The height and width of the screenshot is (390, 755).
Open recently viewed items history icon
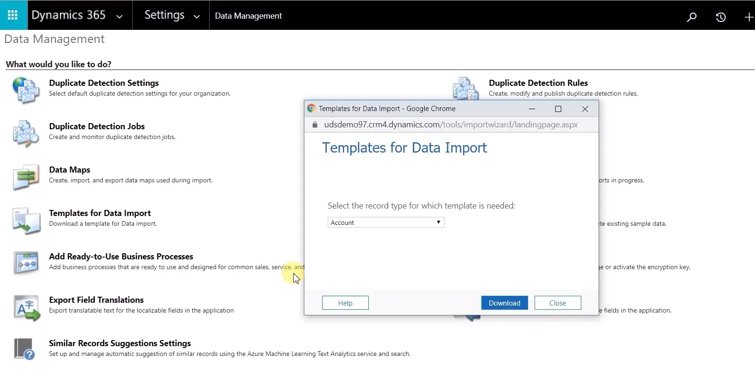click(721, 17)
